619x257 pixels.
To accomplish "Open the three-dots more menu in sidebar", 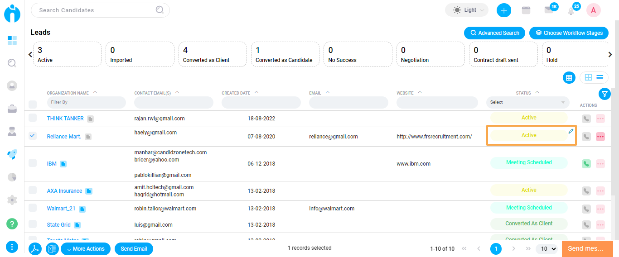I will [x=12, y=247].
